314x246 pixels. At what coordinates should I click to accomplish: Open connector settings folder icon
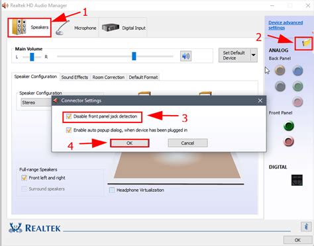click(x=305, y=43)
